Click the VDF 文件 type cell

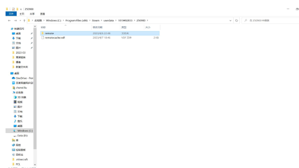click(127, 38)
